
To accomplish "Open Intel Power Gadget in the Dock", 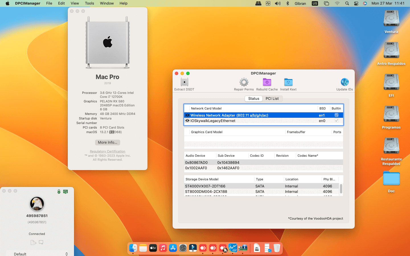I will pos(233,248).
